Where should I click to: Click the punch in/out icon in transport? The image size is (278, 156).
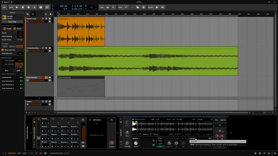pos(47,7)
